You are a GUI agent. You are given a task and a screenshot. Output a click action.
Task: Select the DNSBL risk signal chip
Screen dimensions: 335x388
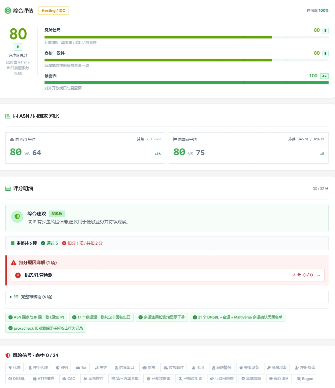point(17,379)
